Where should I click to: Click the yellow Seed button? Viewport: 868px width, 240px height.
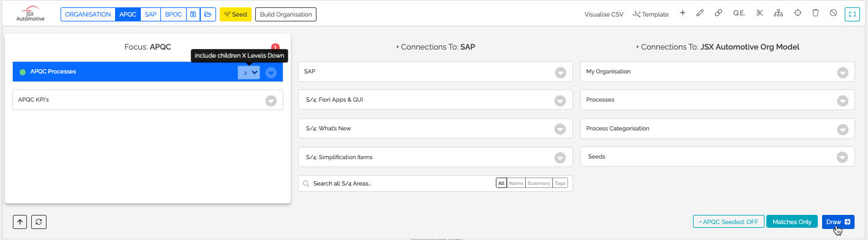(x=236, y=14)
